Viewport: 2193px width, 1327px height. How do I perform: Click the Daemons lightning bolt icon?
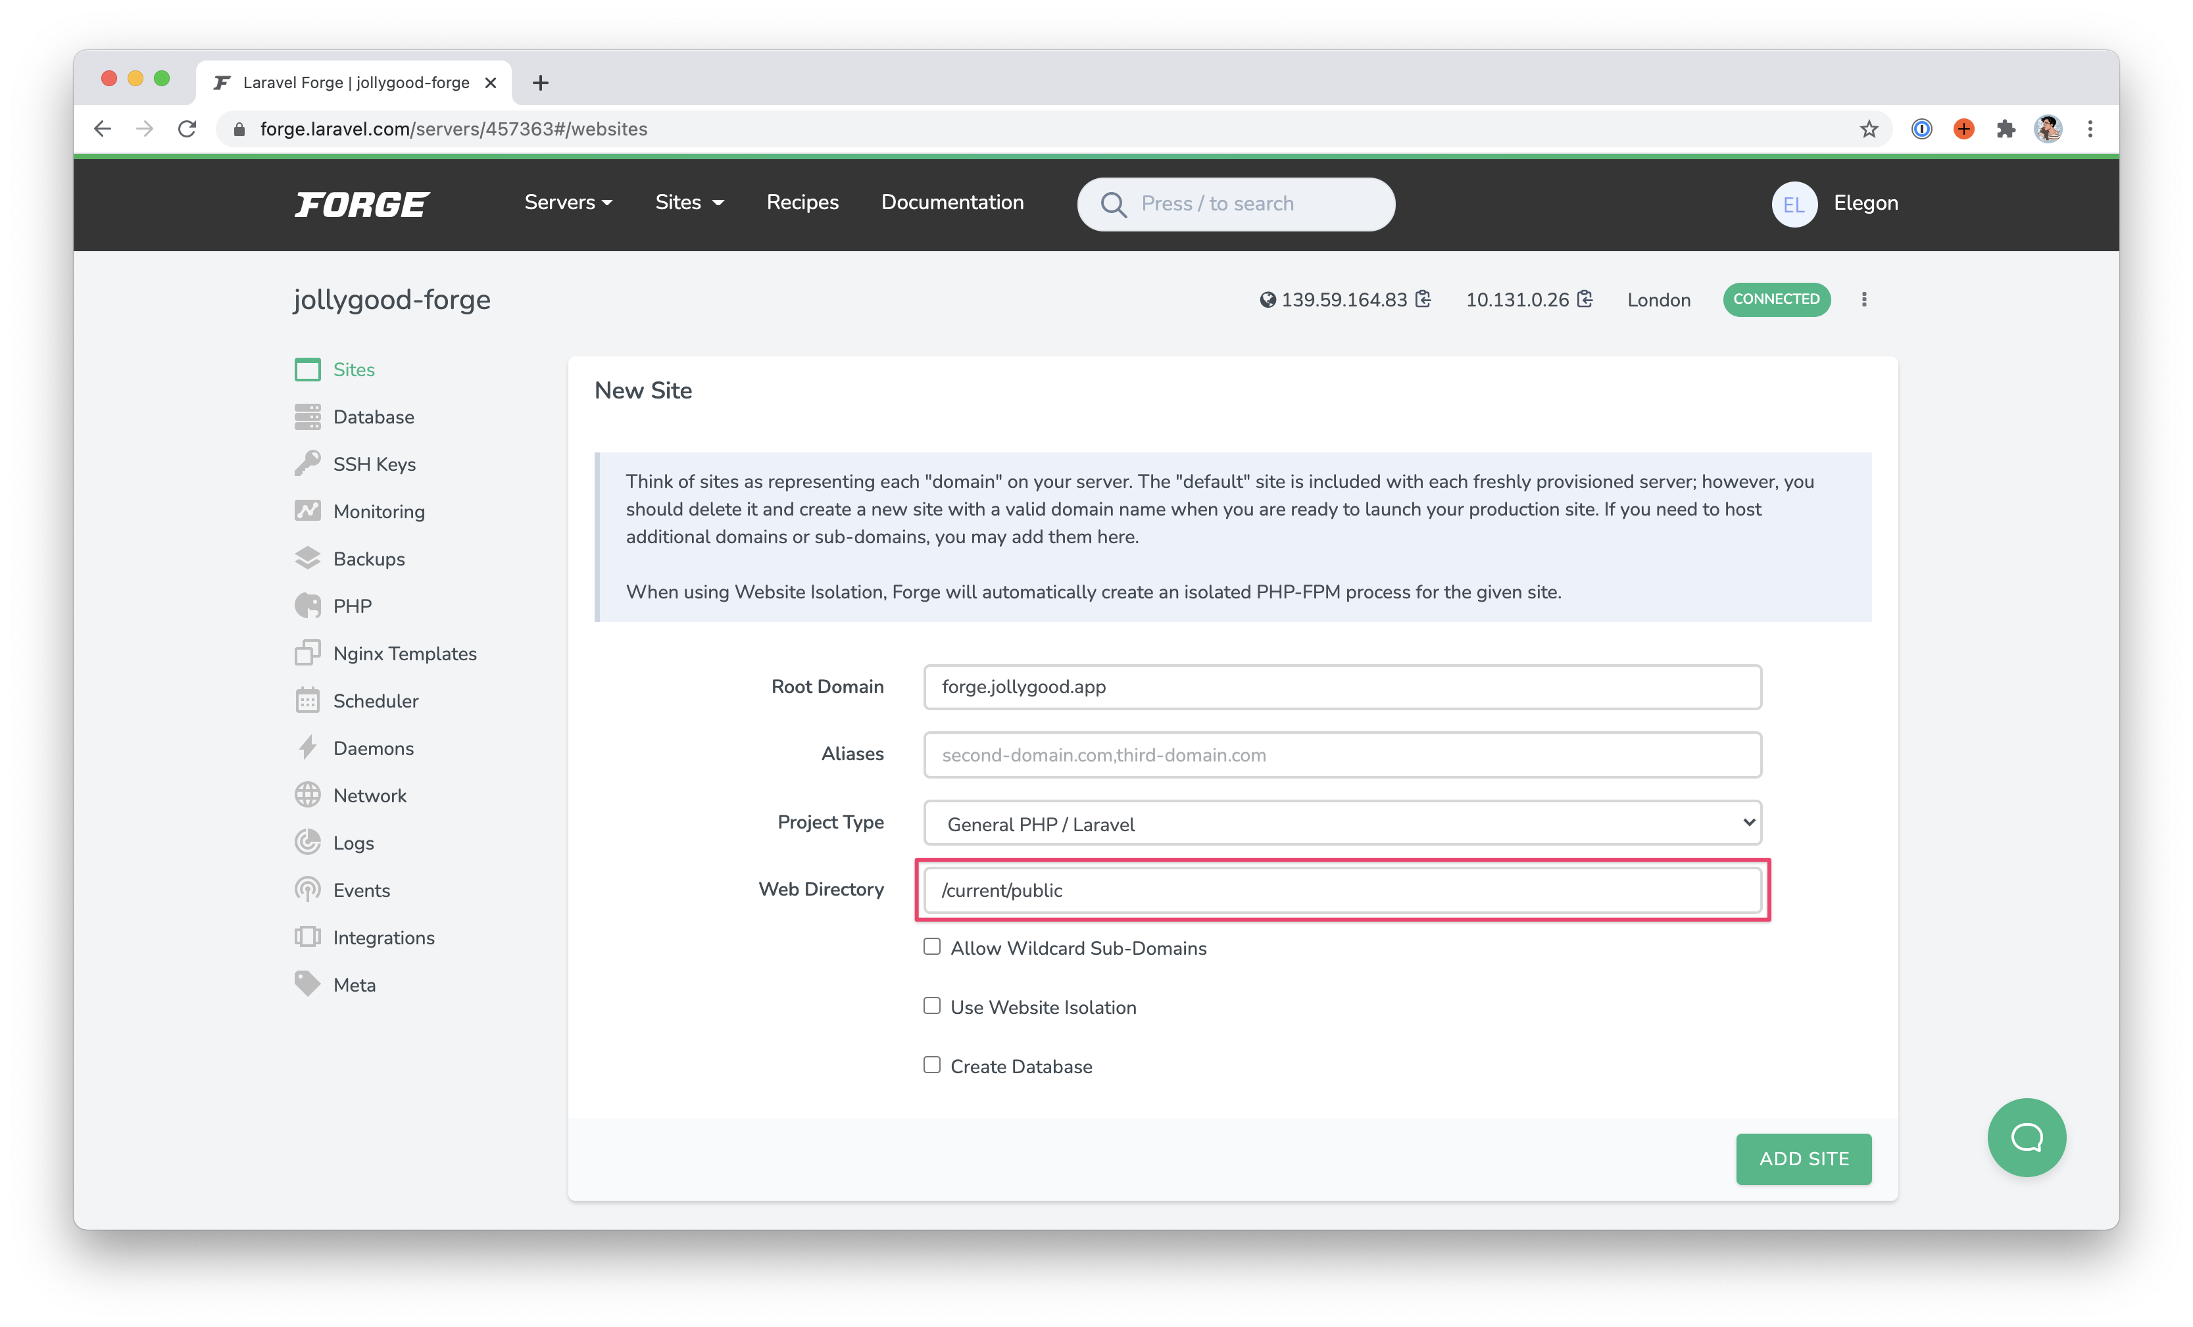point(307,748)
